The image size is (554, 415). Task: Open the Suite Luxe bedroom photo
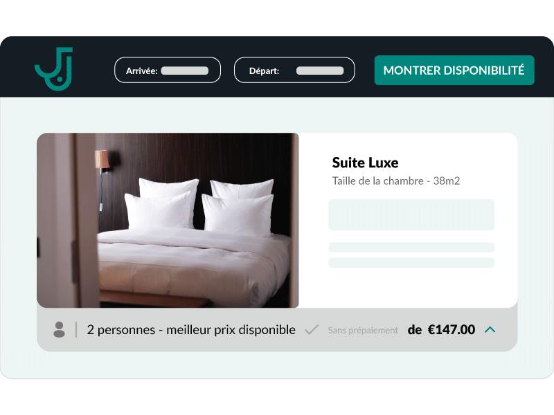(x=168, y=220)
